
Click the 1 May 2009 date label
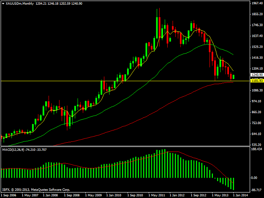[93, 195]
